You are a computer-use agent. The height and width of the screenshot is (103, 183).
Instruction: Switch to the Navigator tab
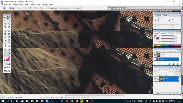158,15
